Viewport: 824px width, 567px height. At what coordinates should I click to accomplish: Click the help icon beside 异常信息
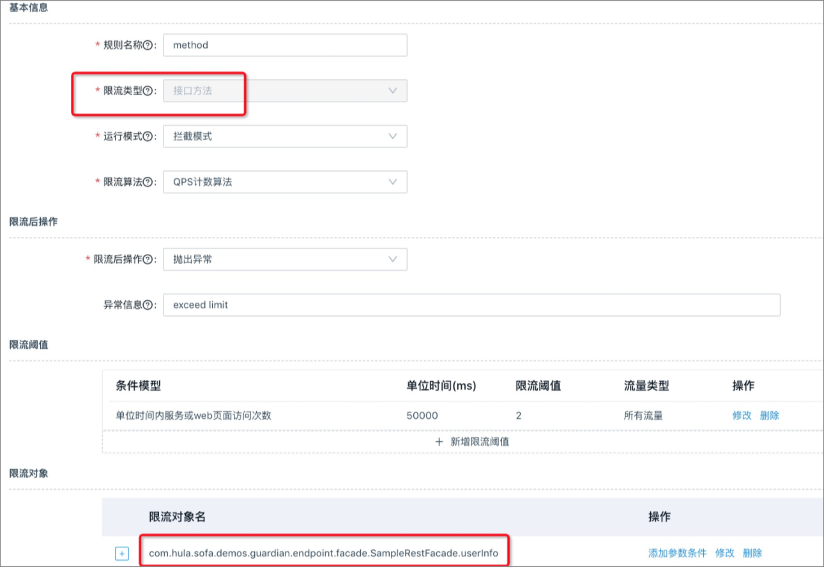[x=148, y=305]
